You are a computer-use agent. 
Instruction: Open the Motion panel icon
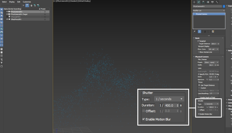click(208, 2)
